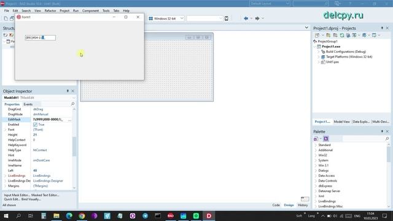This screenshot has width=393, height=221.
Task: Expand the Standard palette category
Action: pyautogui.click(x=316, y=145)
